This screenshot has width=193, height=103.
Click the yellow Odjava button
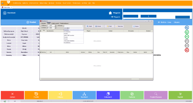coord(60,95)
